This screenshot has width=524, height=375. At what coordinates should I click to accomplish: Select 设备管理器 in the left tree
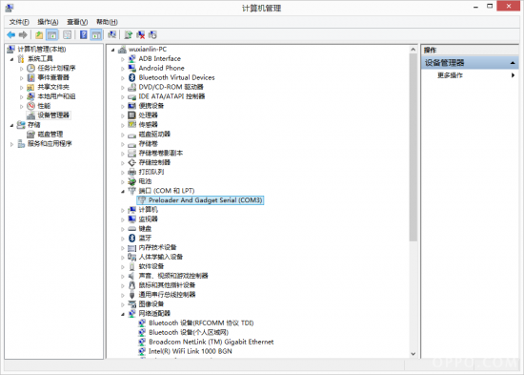click(53, 115)
